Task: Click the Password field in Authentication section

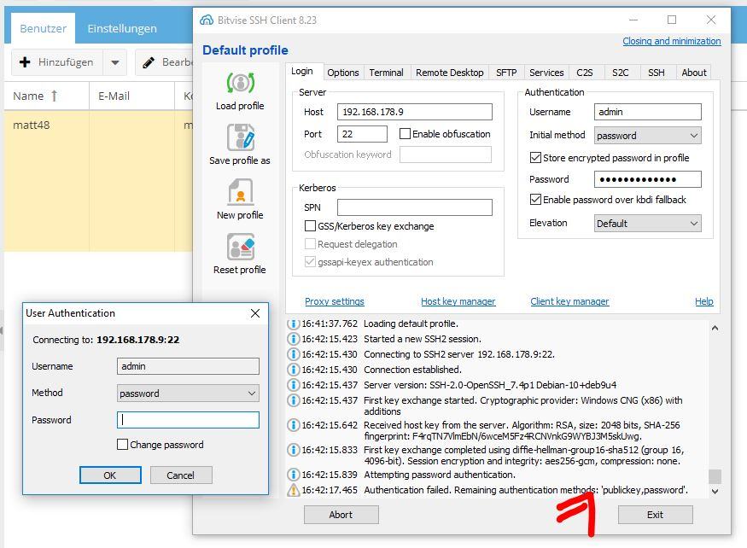Action: (647, 179)
